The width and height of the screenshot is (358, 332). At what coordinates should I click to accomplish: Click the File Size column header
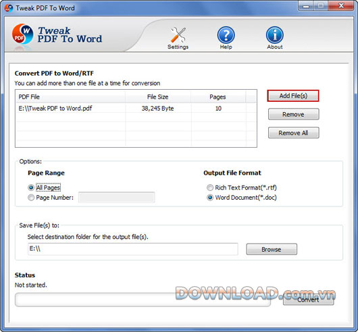pyautogui.click(x=158, y=97)
